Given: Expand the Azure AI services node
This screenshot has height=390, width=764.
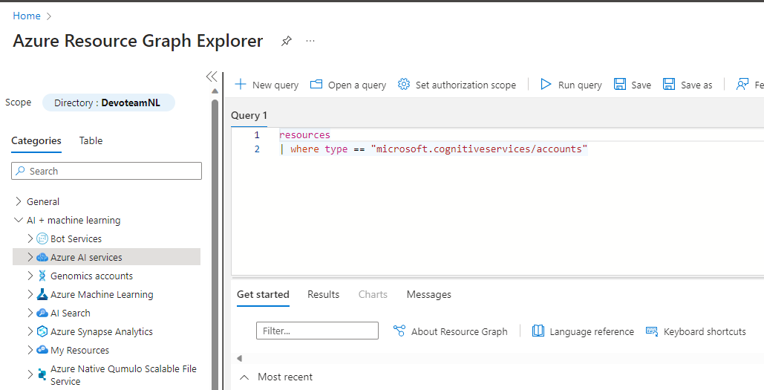Looking at the screenshot, I should 30,257.
